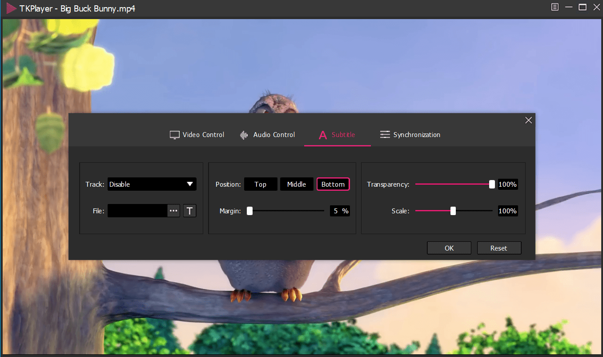Close the settings dialog with X
The image size is (603, 357).
click(x=528, y=120)
